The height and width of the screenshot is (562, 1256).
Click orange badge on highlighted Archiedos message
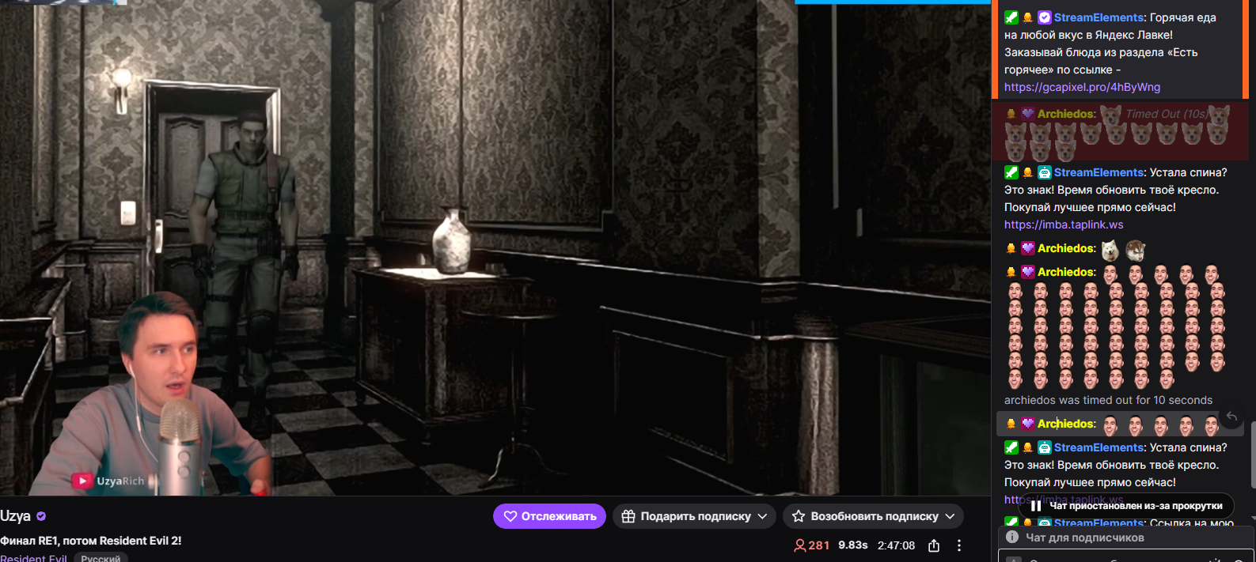coord(1011,424)
